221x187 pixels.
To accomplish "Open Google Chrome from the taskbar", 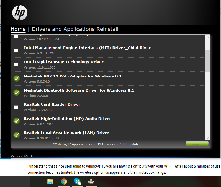I will point(64,181).
